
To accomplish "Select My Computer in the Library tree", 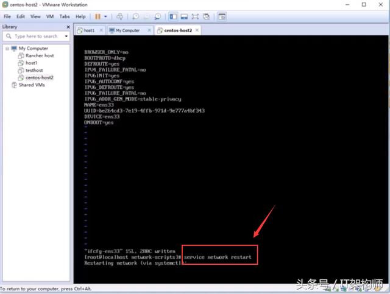I will (x=34, y=48).
